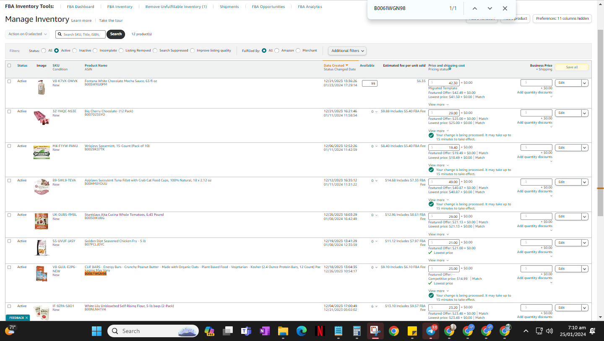Switch to the FBA Inventory tab
Image resolution: width=604 pixels, height=341 pixels.
[x=120, y=7]
